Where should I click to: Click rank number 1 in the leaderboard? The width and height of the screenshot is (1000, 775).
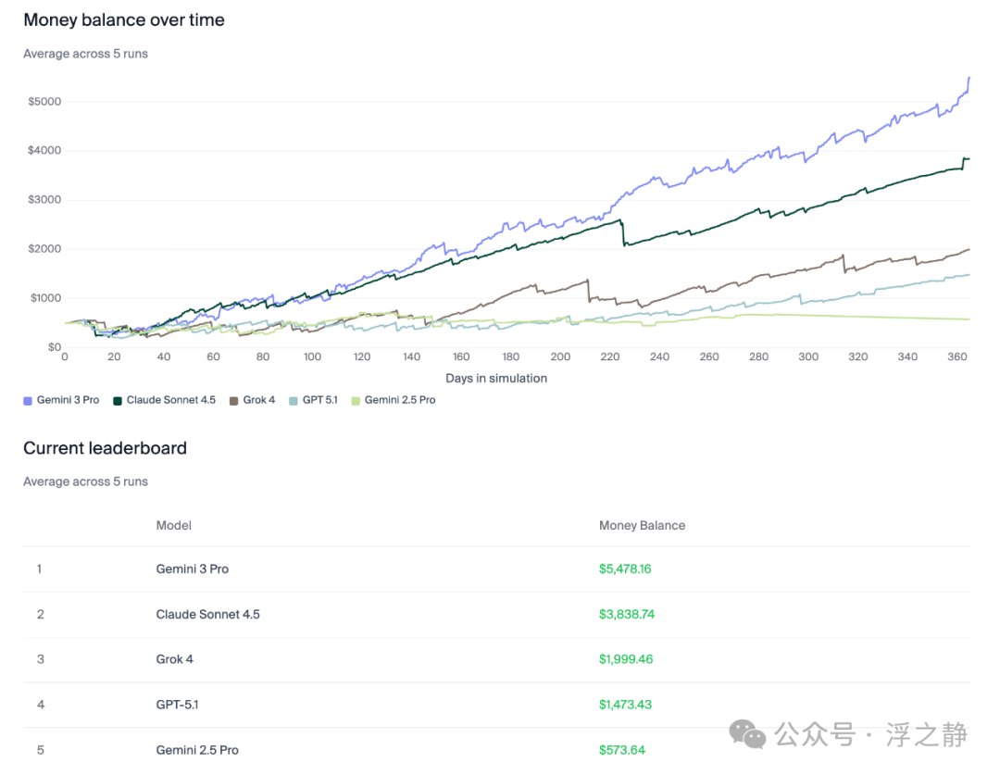(x=40, y=569)
